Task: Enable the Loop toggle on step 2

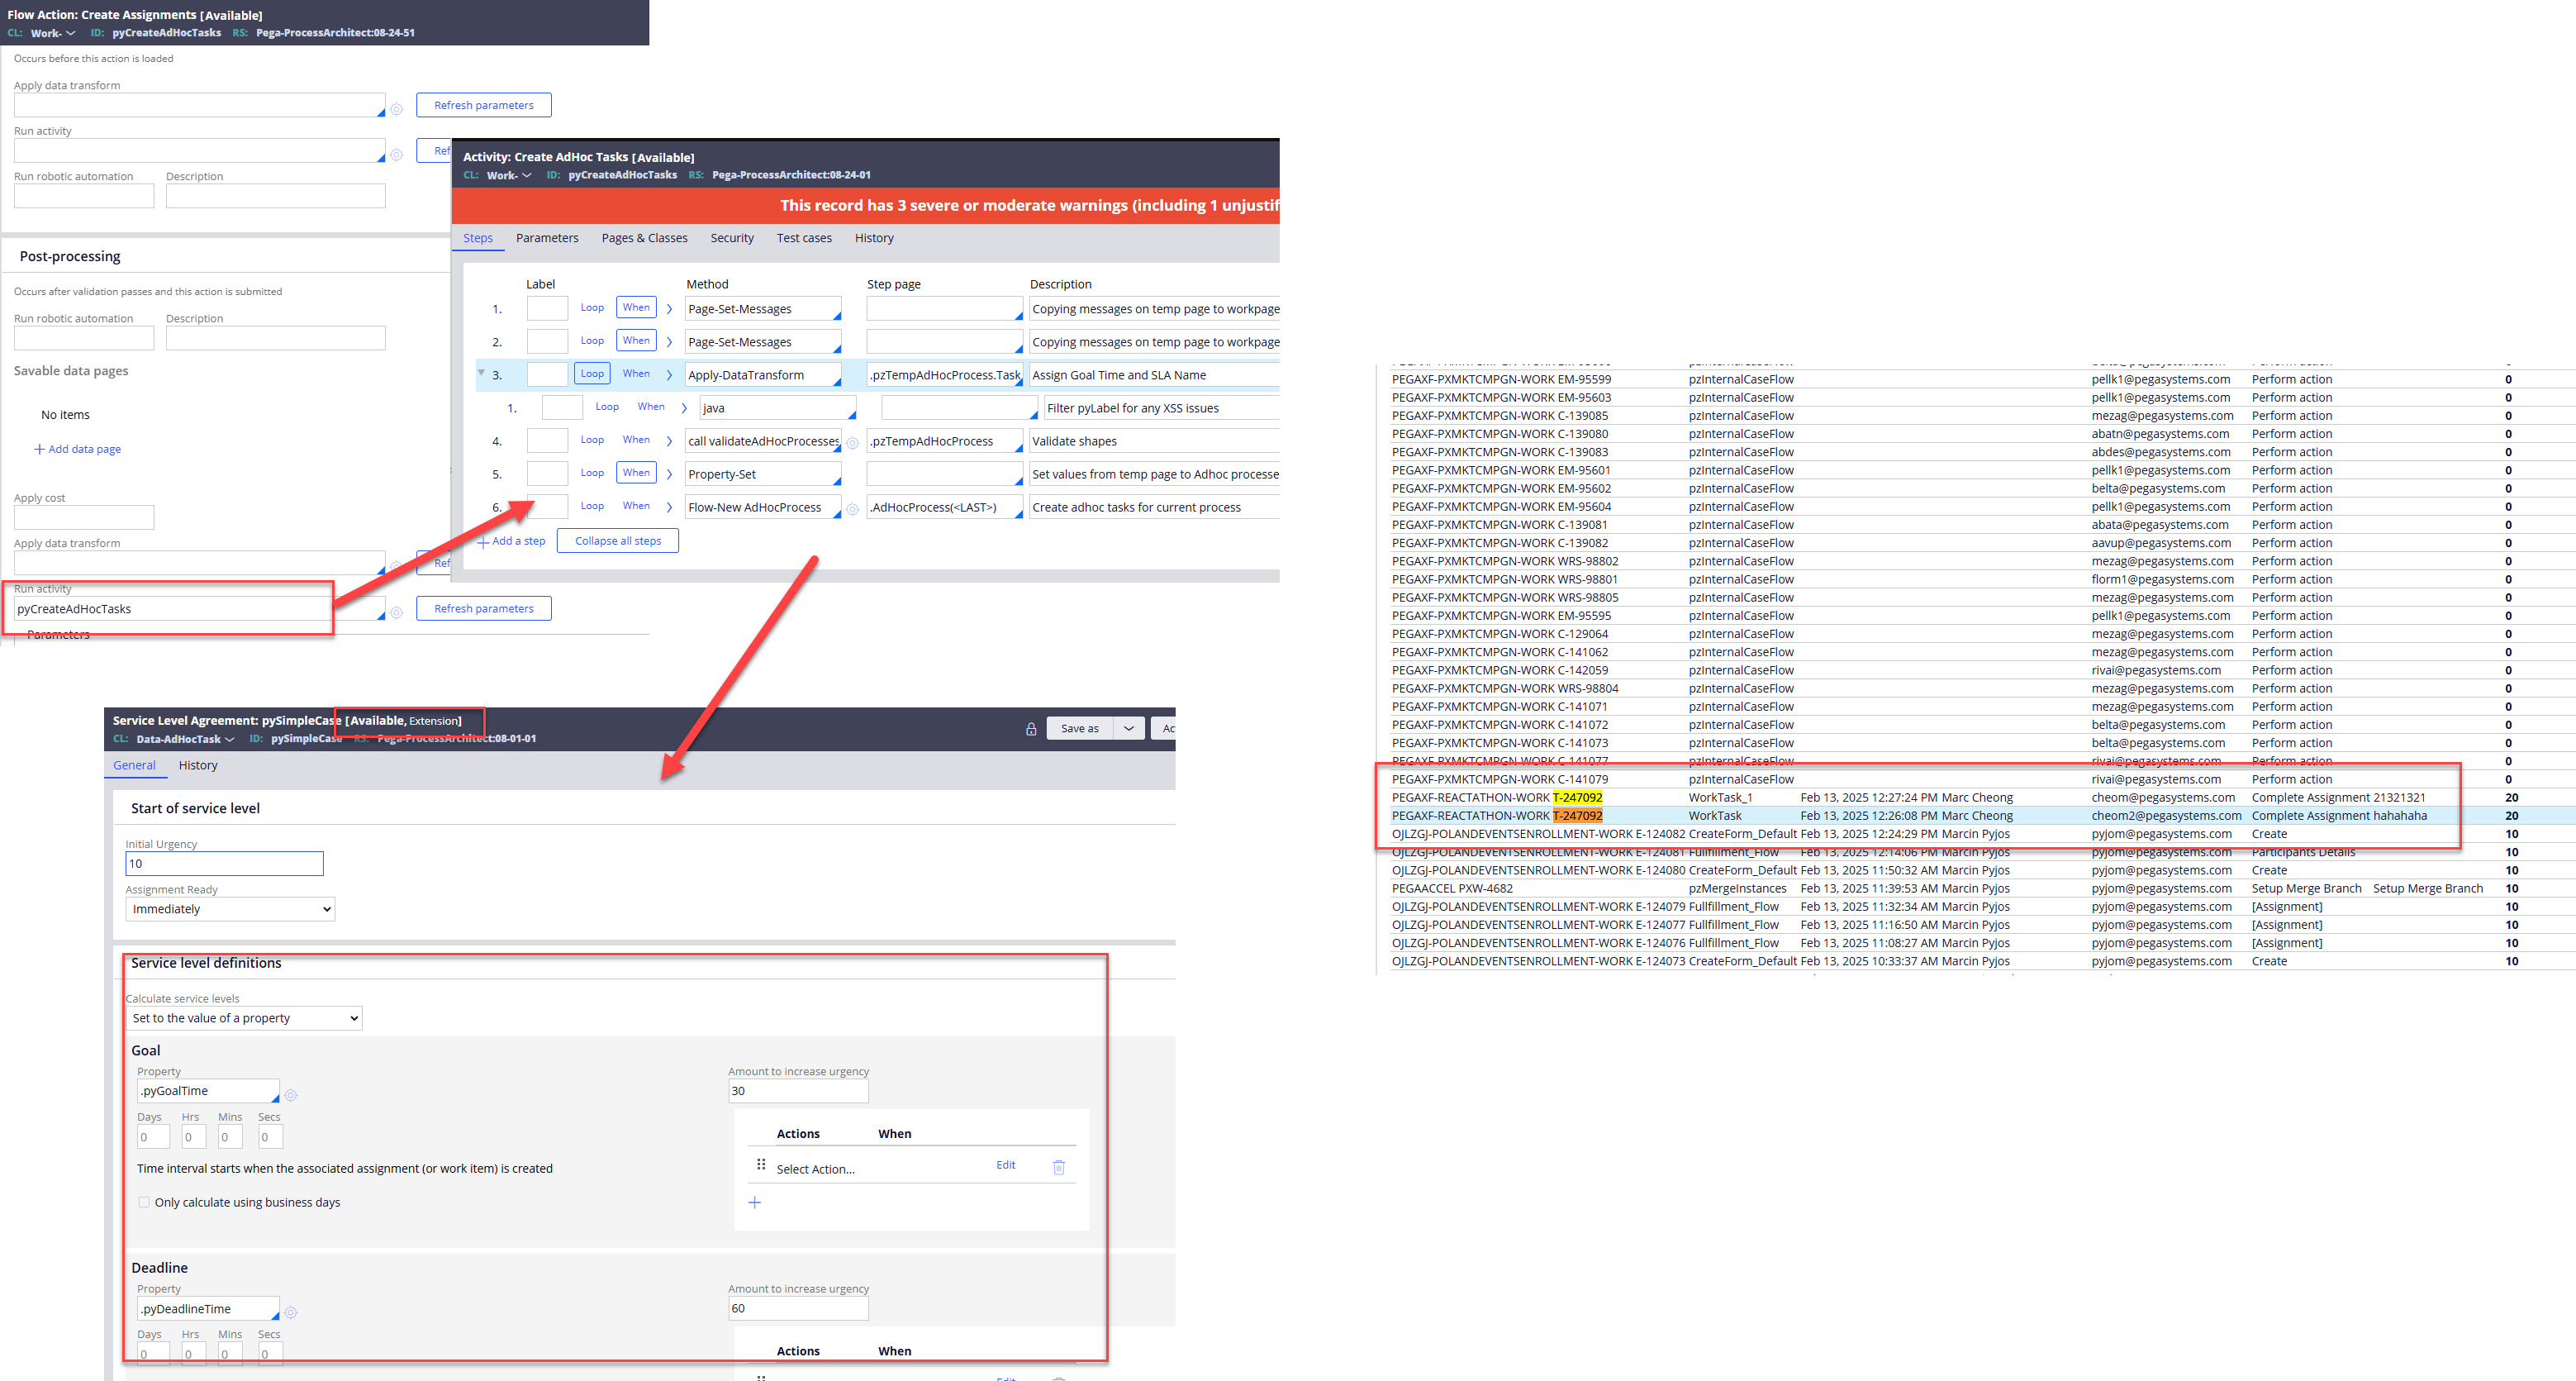Action: point(592,341)
